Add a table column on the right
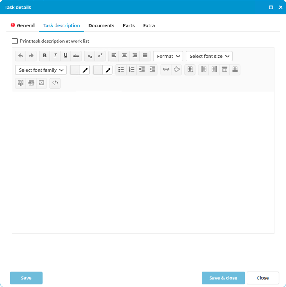Screen dimensions: 286x287 pos(214,70)
